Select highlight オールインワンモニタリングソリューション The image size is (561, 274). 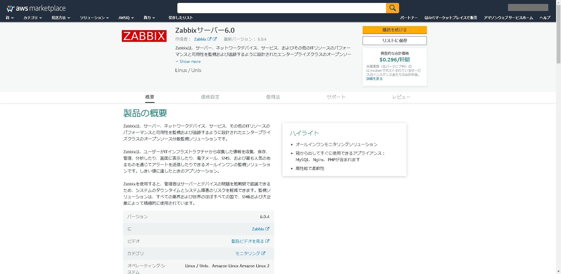click(337, 144)
